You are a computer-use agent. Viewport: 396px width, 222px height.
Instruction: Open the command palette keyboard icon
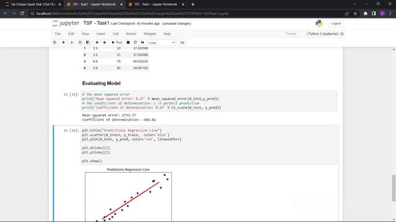tap(182, 43)
